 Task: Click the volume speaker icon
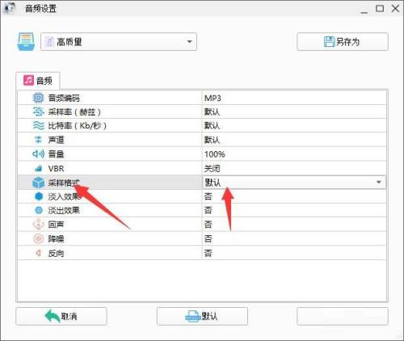[x=38, y=154]
